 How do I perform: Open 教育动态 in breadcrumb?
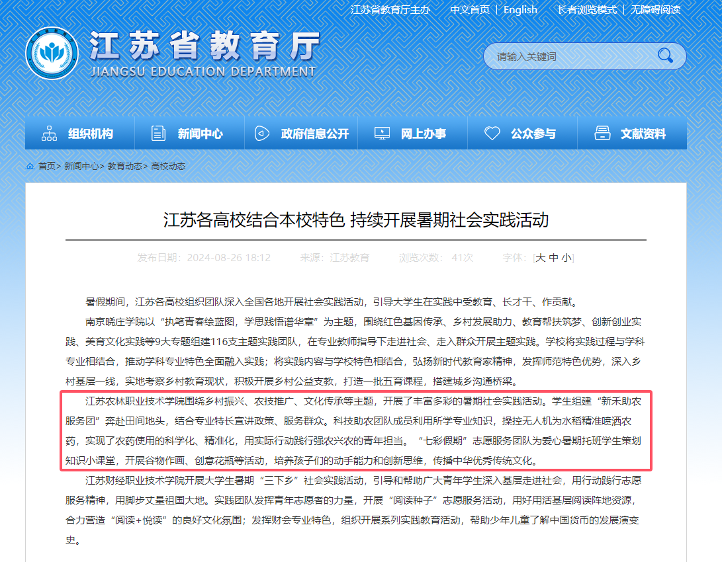pyautogui.click(x=124, y=166)
